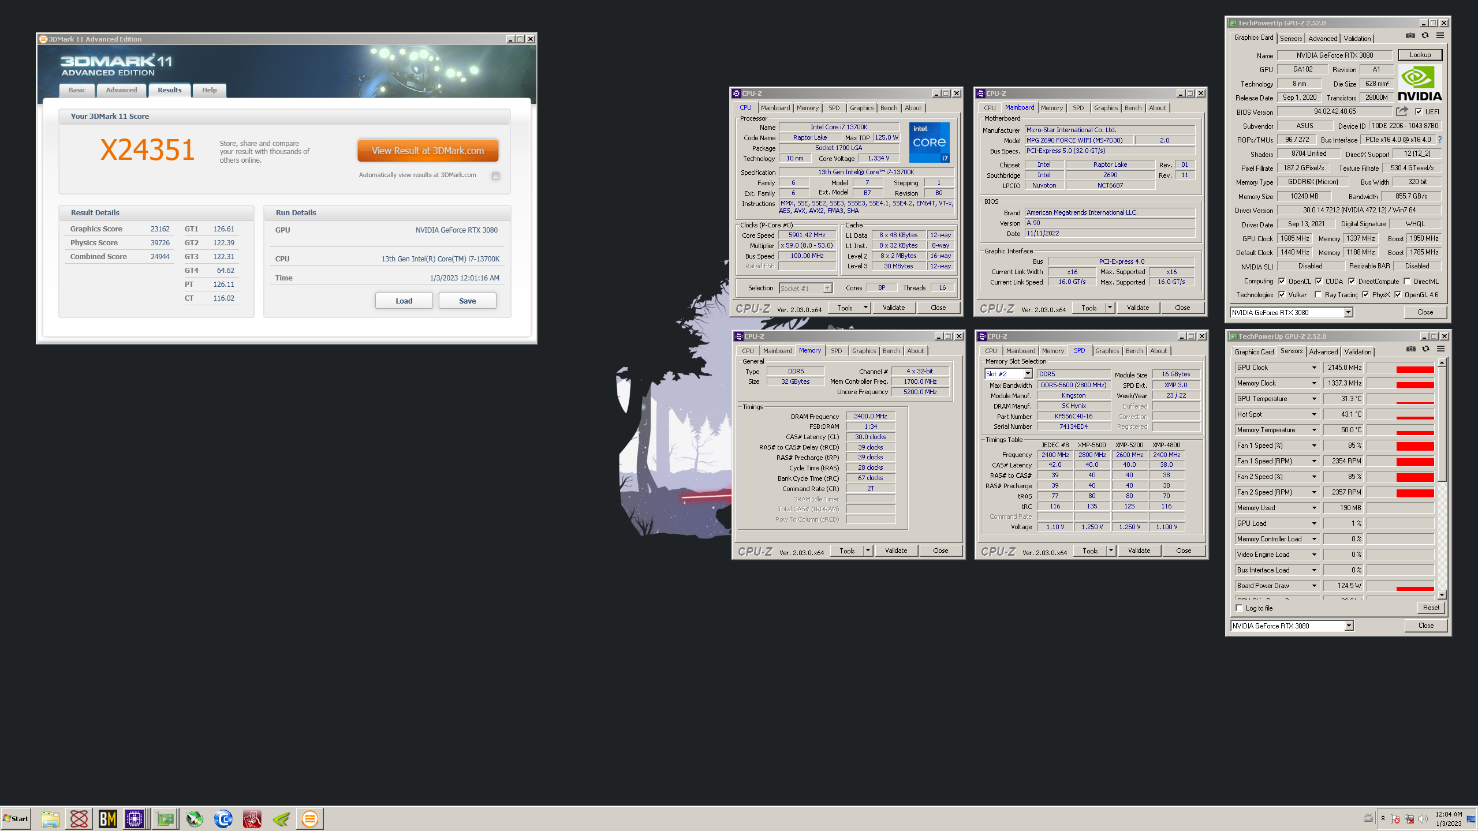Click refresh icon in GPU-Z Sensors window
The height and width of the screenshot is (831, 1478).
point(1425,349)
